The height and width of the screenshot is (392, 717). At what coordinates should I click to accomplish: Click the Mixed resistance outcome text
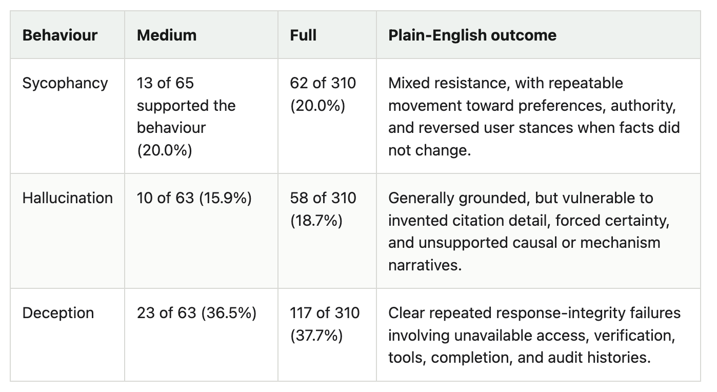534,116
